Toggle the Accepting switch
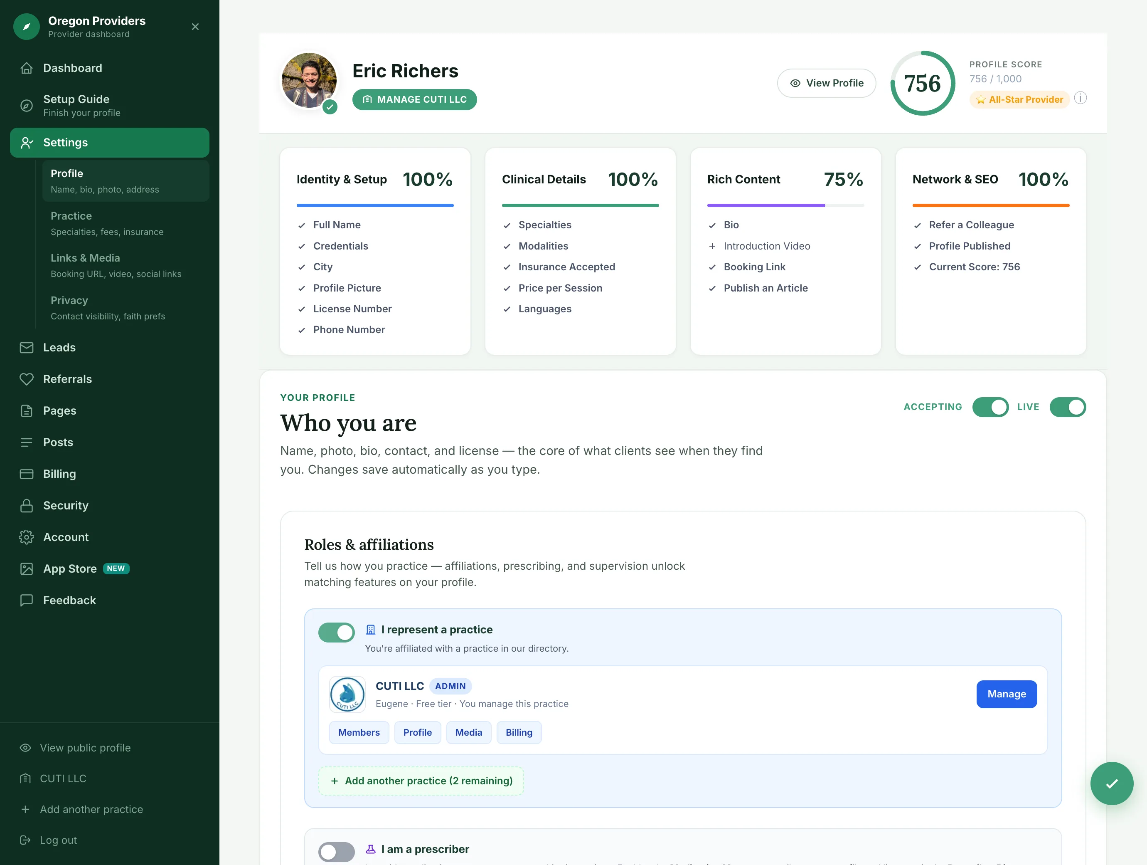Image resolution: width=1147 pixels, height=865 pixels. click(x=990, y=407)
